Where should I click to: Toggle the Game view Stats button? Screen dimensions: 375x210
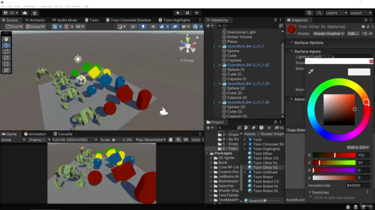point(195,140)
